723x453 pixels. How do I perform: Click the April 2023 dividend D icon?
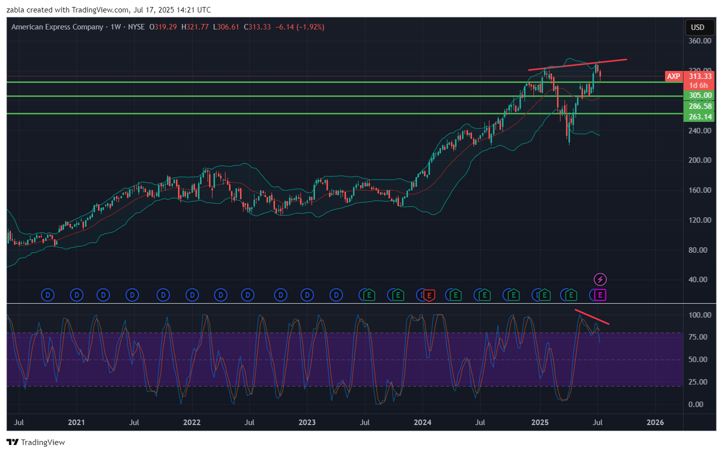pos(336,295)
